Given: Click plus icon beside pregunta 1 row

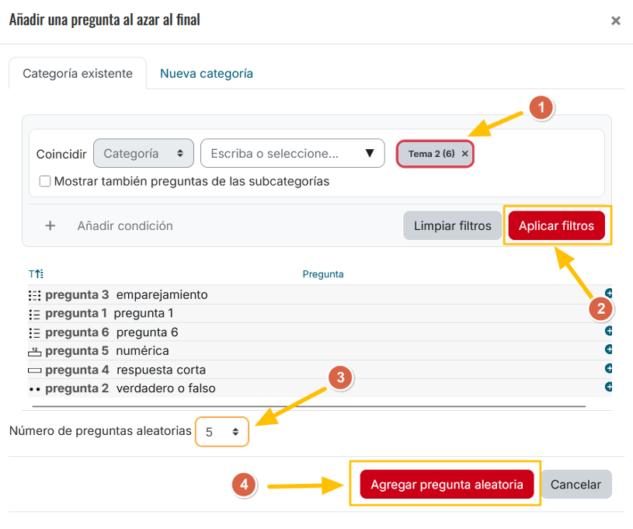Looking at the screenshot, I should click(609, 312).
